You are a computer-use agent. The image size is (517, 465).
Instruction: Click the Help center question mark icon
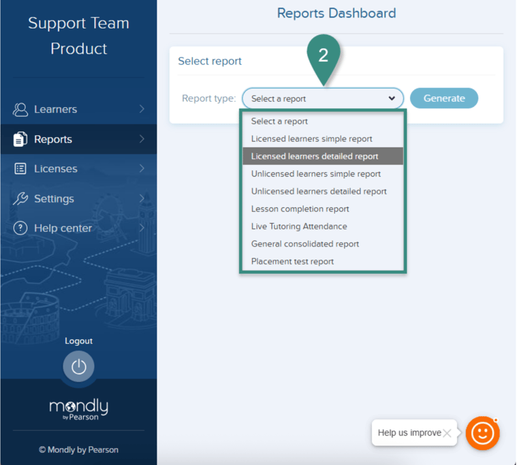coord(20,228)
